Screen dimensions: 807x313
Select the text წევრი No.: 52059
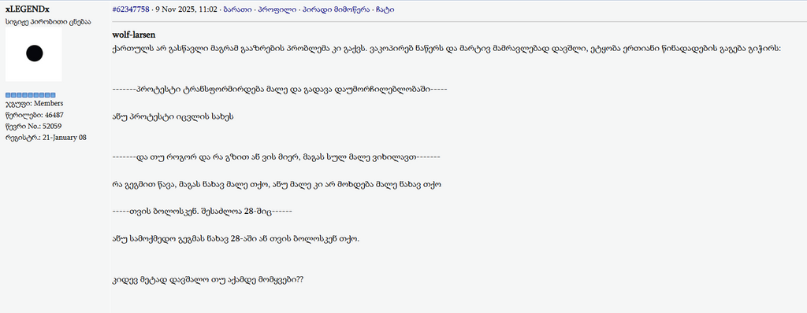click(33, 126)
